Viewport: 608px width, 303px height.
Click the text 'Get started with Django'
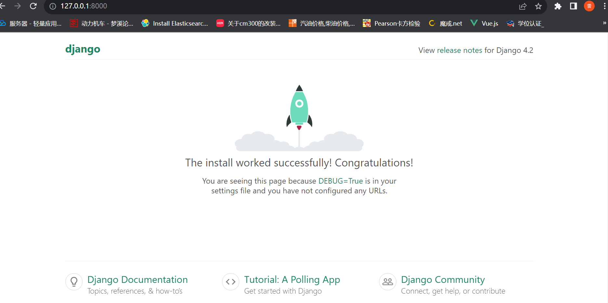pyautogui.click(x=283, y=291)
